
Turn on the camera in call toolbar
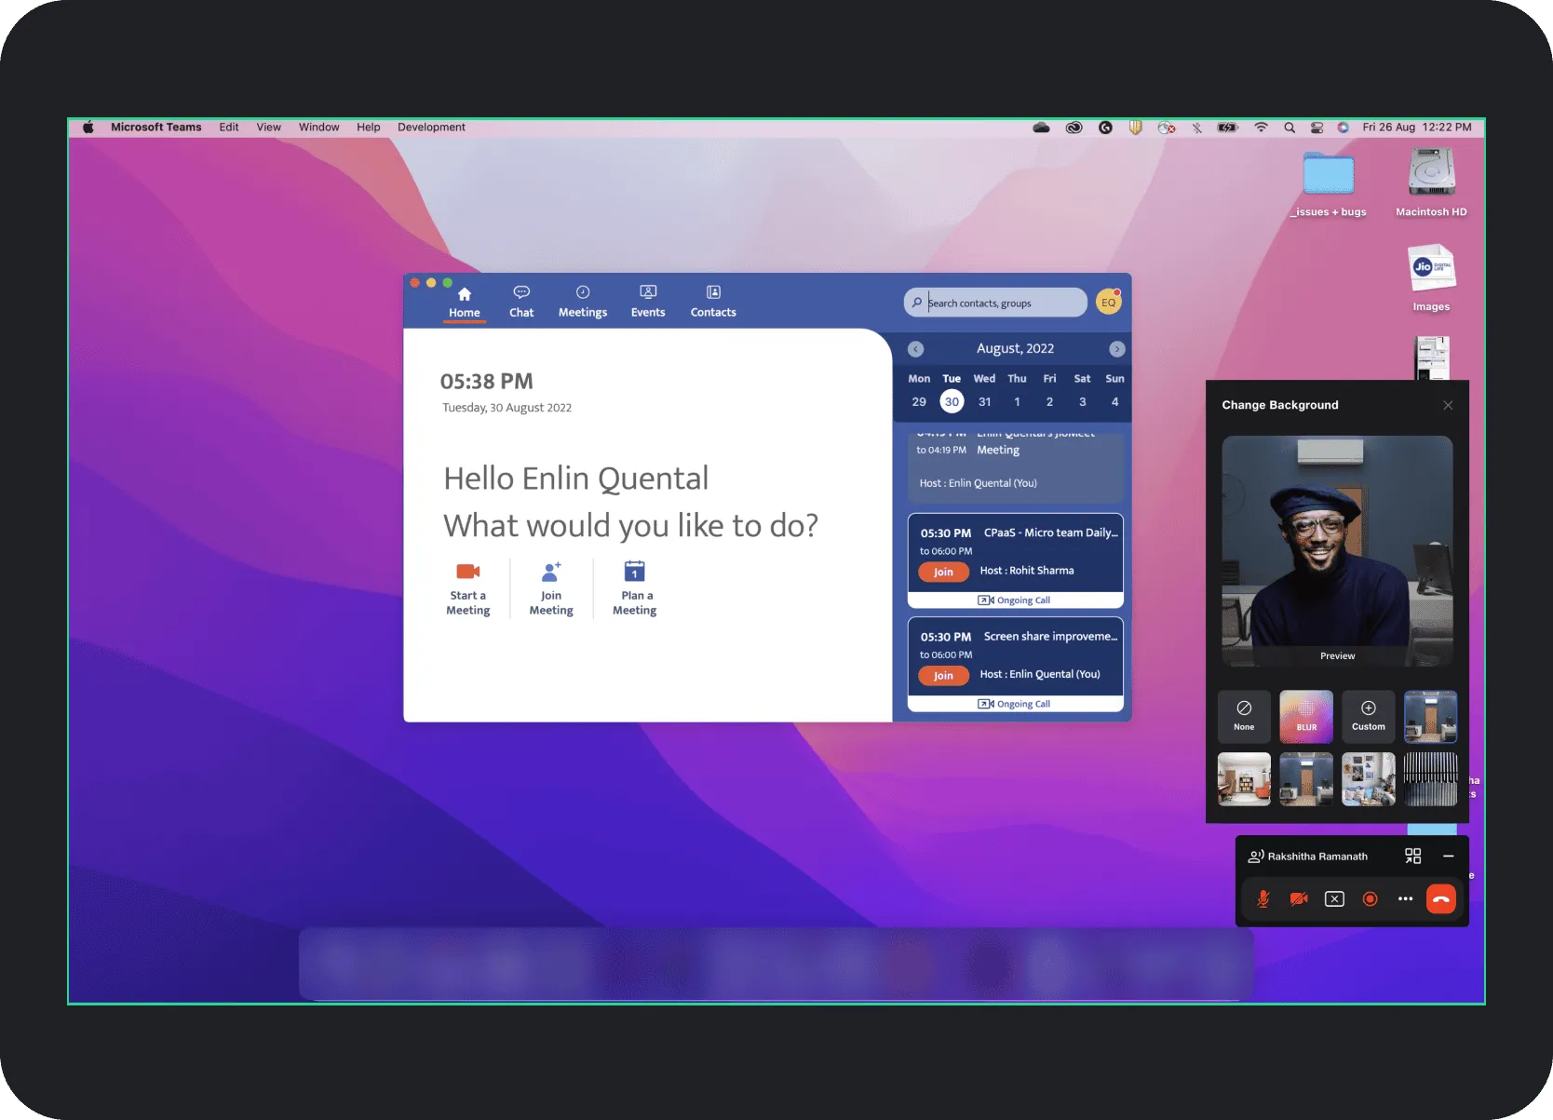point(1299,899)
